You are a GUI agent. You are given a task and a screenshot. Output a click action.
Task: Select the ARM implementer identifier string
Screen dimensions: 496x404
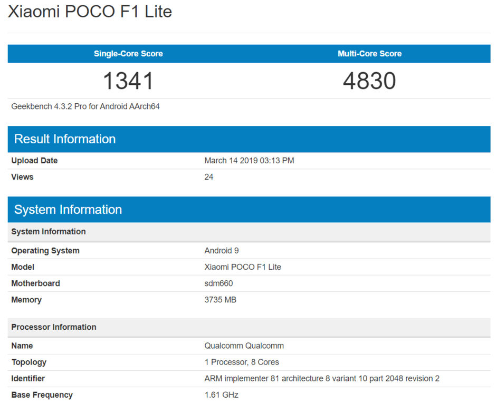[x=322, y=378]
